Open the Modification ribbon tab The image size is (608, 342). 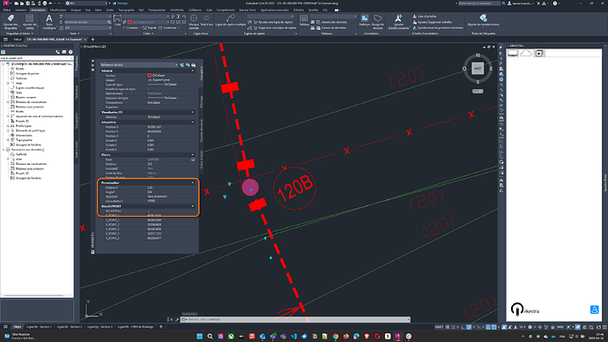coord(58,10)
